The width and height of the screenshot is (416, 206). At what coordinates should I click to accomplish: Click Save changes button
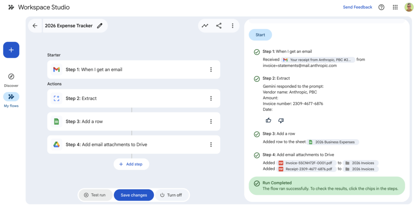tap(134, 195)
